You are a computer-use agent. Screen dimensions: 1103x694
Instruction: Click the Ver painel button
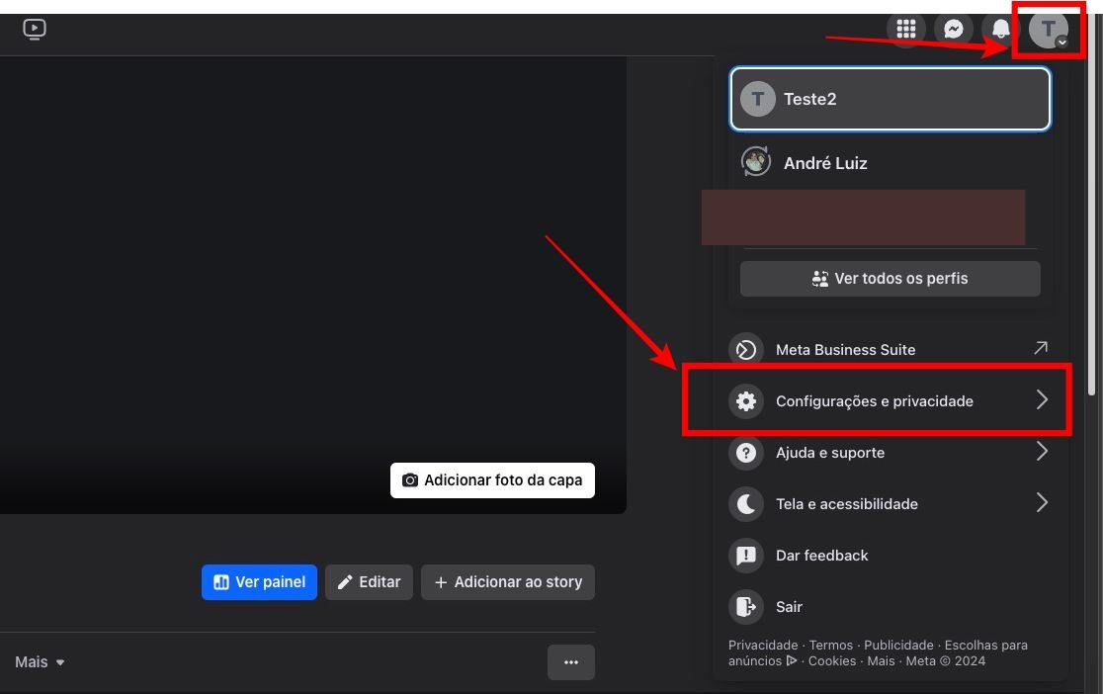pos(259,582)
